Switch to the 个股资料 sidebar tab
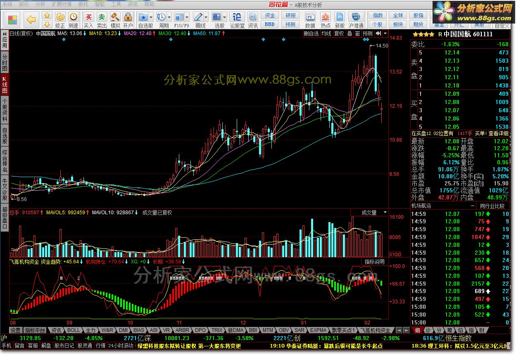 pos(5,110)
